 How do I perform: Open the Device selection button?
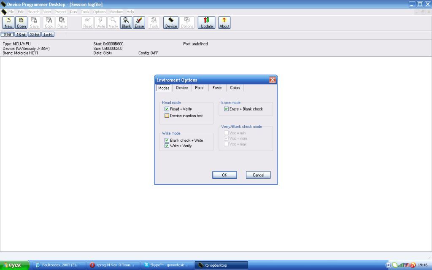[171, 23]
